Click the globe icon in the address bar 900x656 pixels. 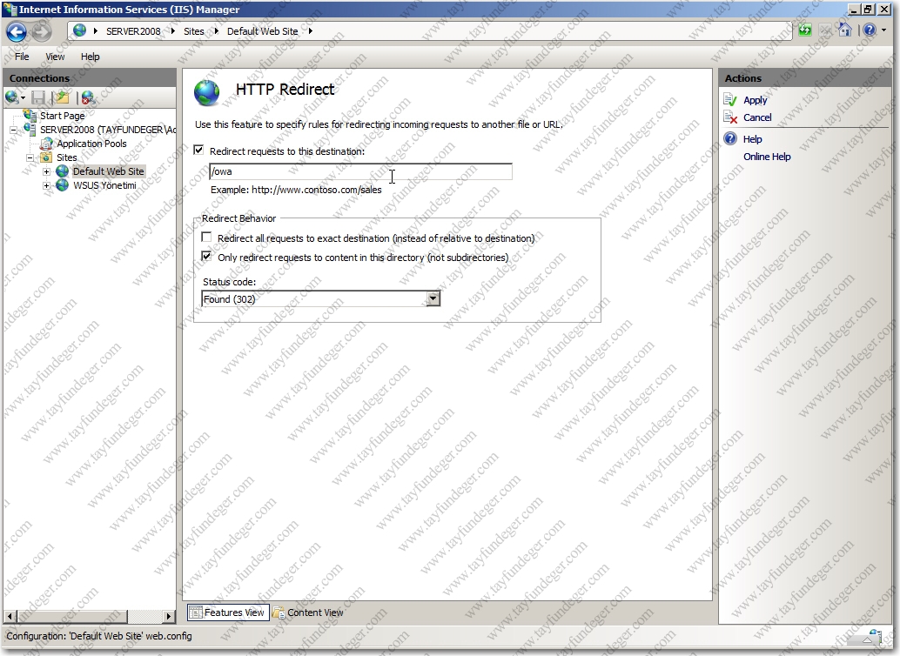80,31
